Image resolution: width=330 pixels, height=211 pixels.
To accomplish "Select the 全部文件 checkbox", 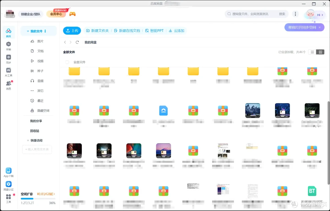I will 67,62.
